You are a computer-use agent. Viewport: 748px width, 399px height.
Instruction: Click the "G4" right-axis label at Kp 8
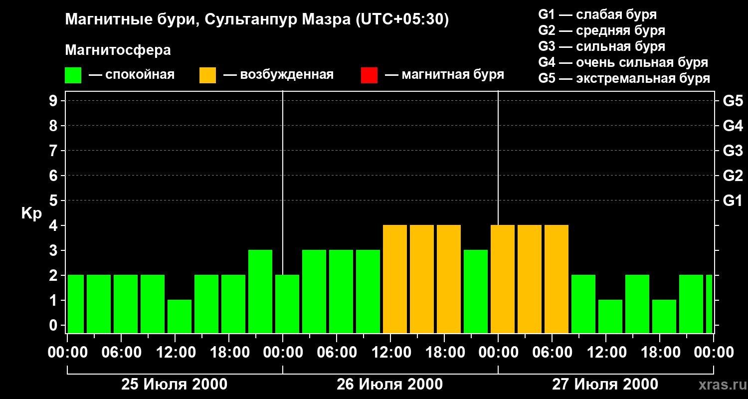(733, 126)
